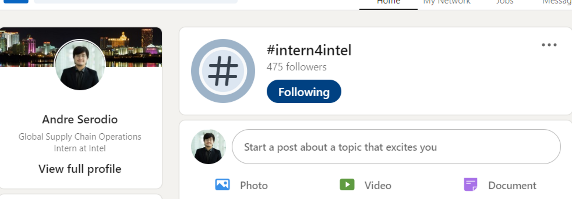This screenshot has height=199, width=572.
Task: Click Andre Serodio's sidebar profile picture
Action: tap(80, 65)
